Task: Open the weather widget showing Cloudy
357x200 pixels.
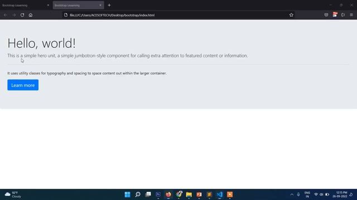Action: coord(13,194)
